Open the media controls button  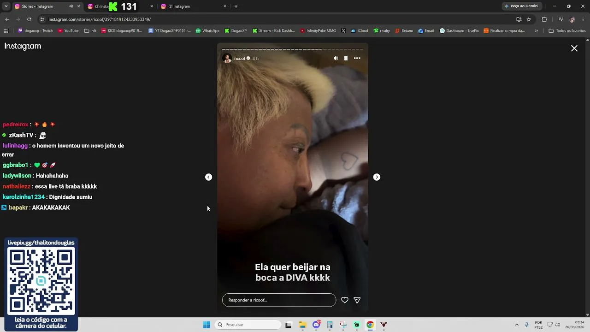[x=560, y=19]
